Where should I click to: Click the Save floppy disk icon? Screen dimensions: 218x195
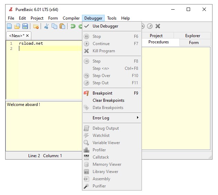click(x=25, y=26)
